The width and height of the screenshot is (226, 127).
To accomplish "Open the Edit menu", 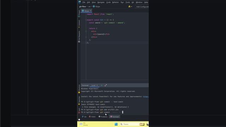I will point(88,2).
